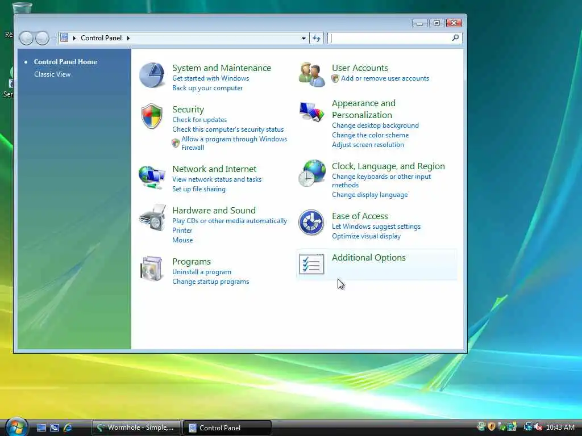Click Change keyboards or other input methods
The width and height of the screenshot is (582, 436).
click(x=381, y=181)
